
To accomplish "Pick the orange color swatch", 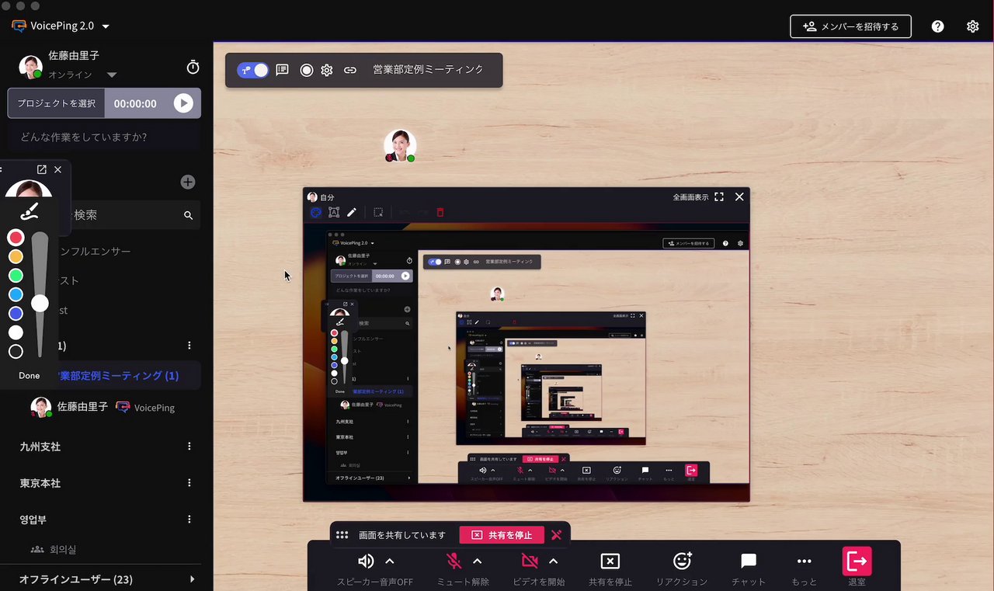I will (x=16, y=256).
